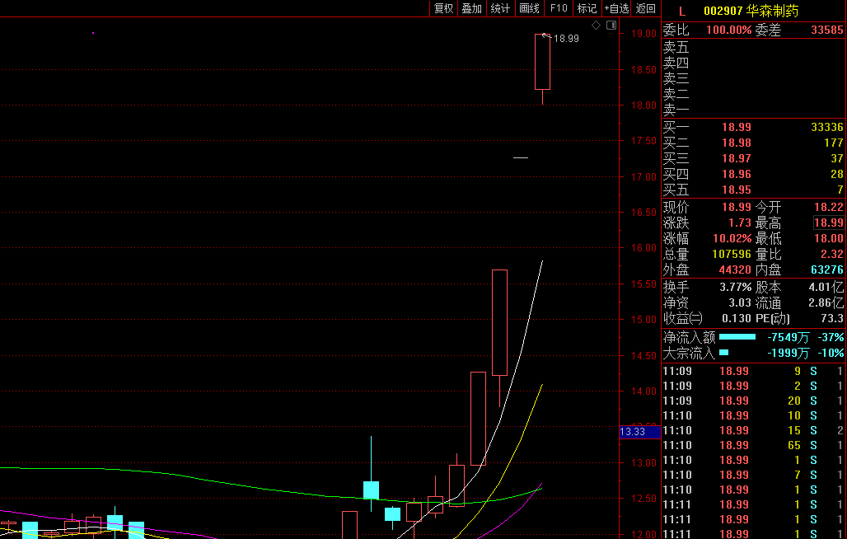Toggle the side panel icon beside the diamond
Screen dimensions: 847x539
coord(611,26)
